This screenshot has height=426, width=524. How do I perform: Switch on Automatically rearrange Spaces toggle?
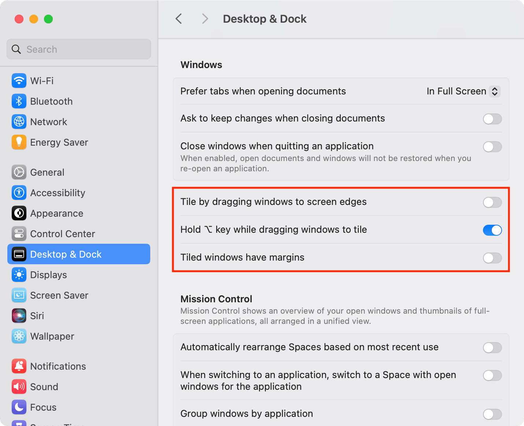click(492, 348)
